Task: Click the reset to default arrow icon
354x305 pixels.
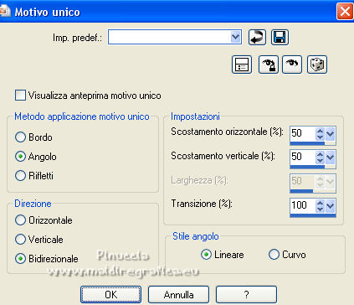Action: 257,37
